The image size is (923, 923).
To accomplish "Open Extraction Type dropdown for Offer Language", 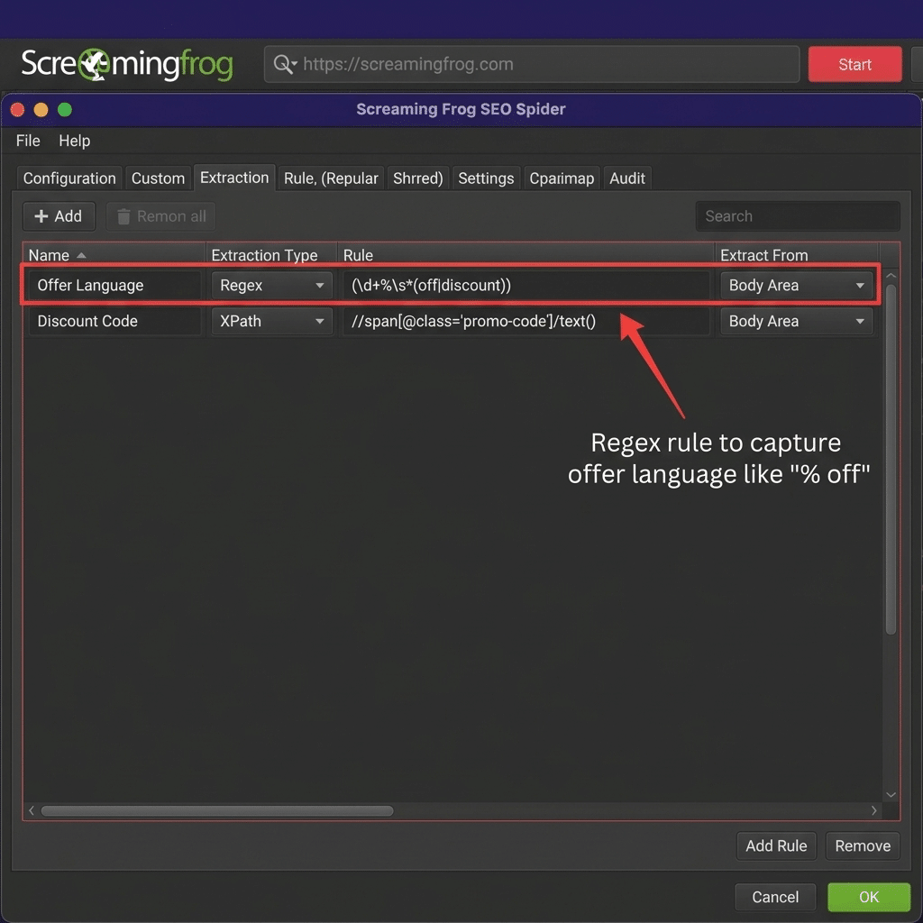I will pyautogui.click(x=272, y=286).
